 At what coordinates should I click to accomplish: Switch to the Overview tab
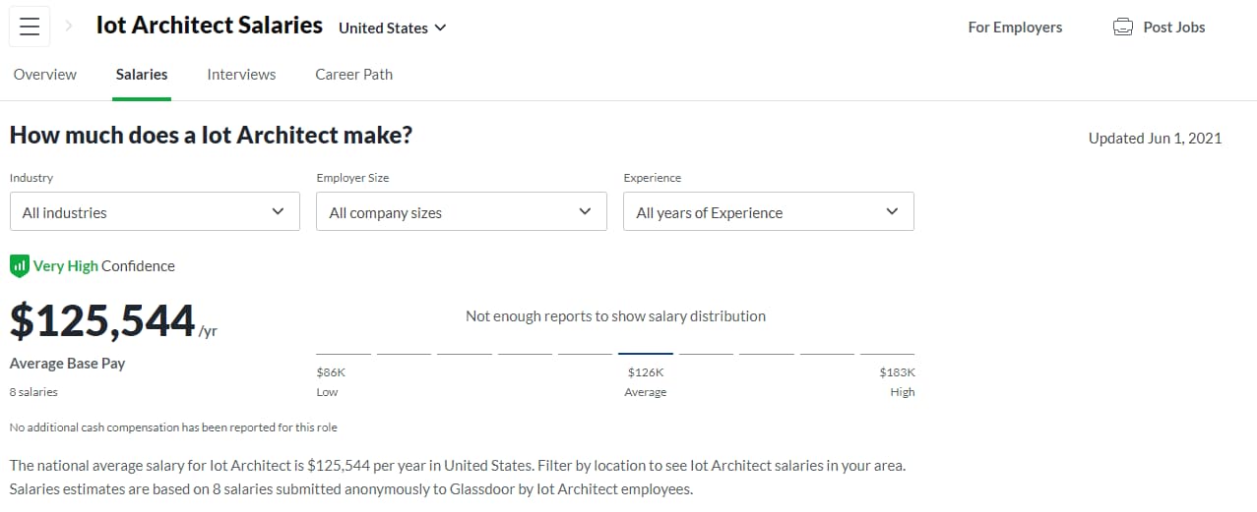(x=45, y=75)
